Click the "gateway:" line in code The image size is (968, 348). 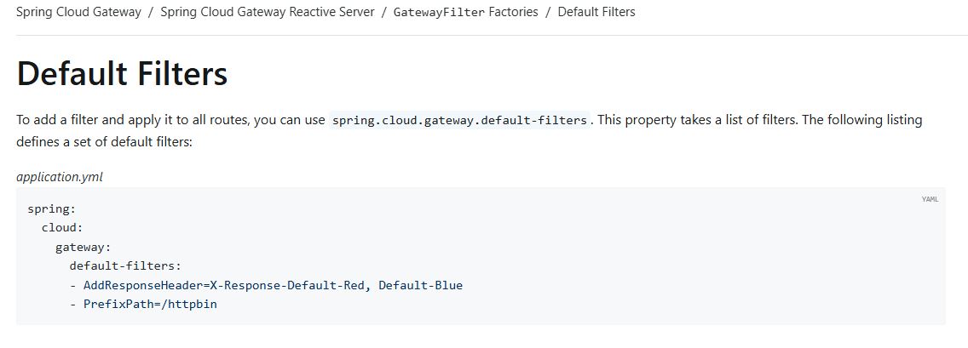[83, 247]
